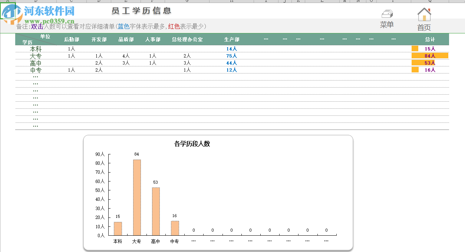Select the blue 14人 count for 本科
465x252 pixels.
click(x=231, y=48)
